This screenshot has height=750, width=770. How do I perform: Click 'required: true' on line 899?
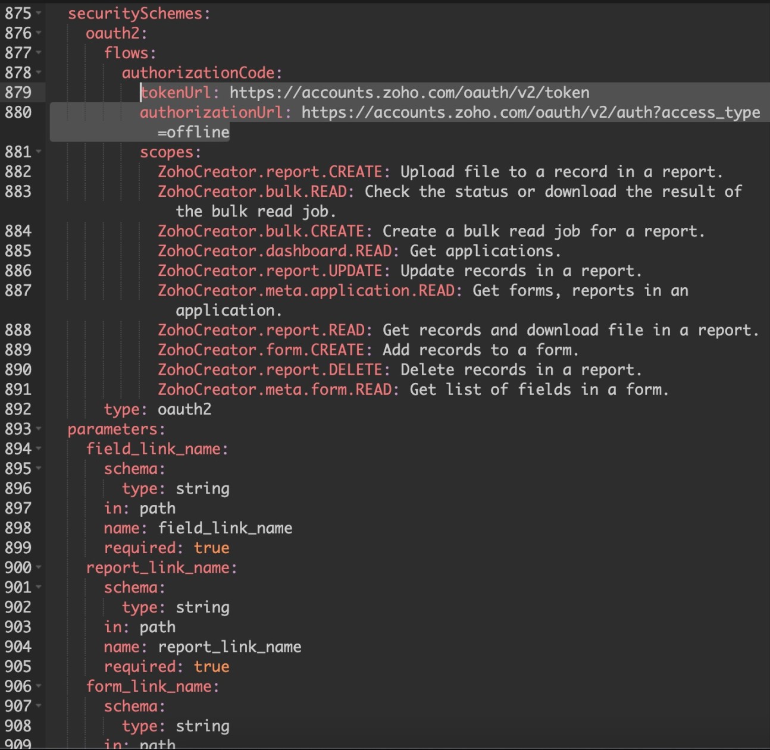[x=167, y=548]
